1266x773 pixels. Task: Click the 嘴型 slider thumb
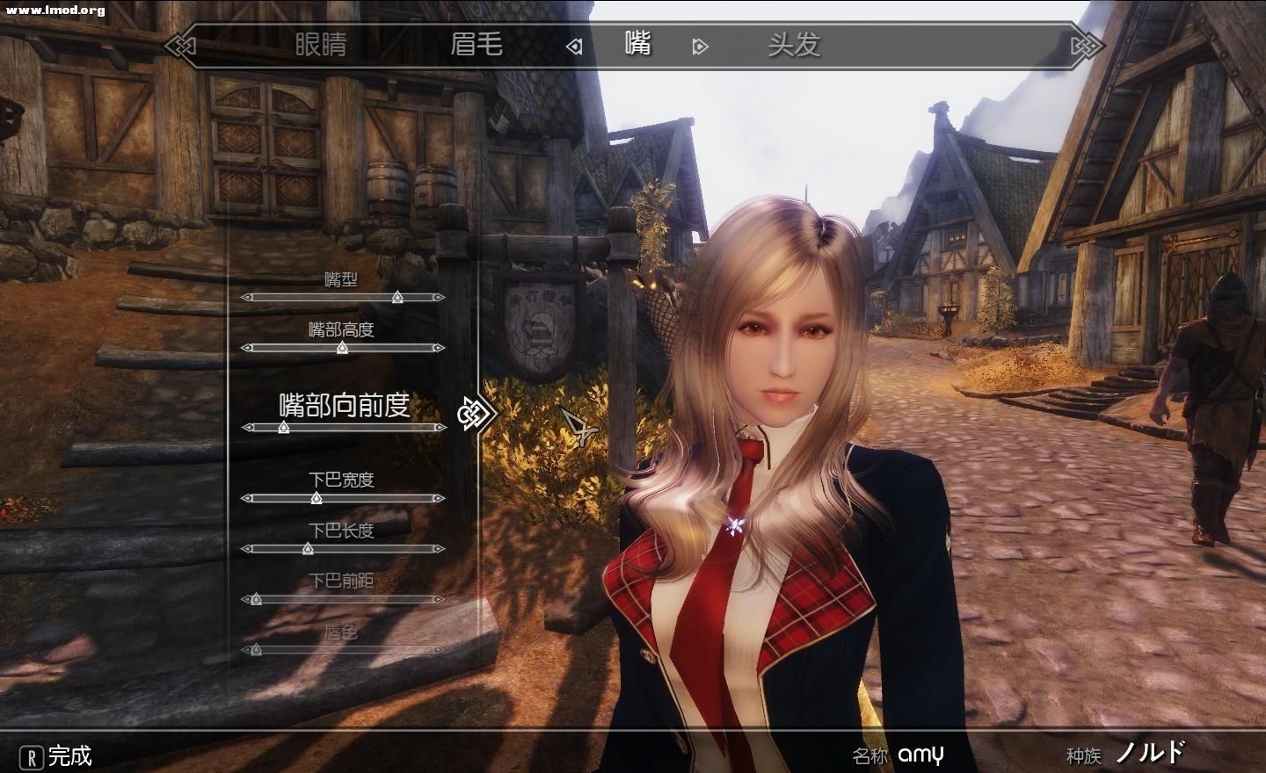tap(397, 298)
